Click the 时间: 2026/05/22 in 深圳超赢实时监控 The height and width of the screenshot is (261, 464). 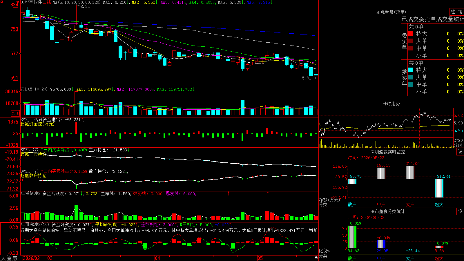click(x=366, y=158)
